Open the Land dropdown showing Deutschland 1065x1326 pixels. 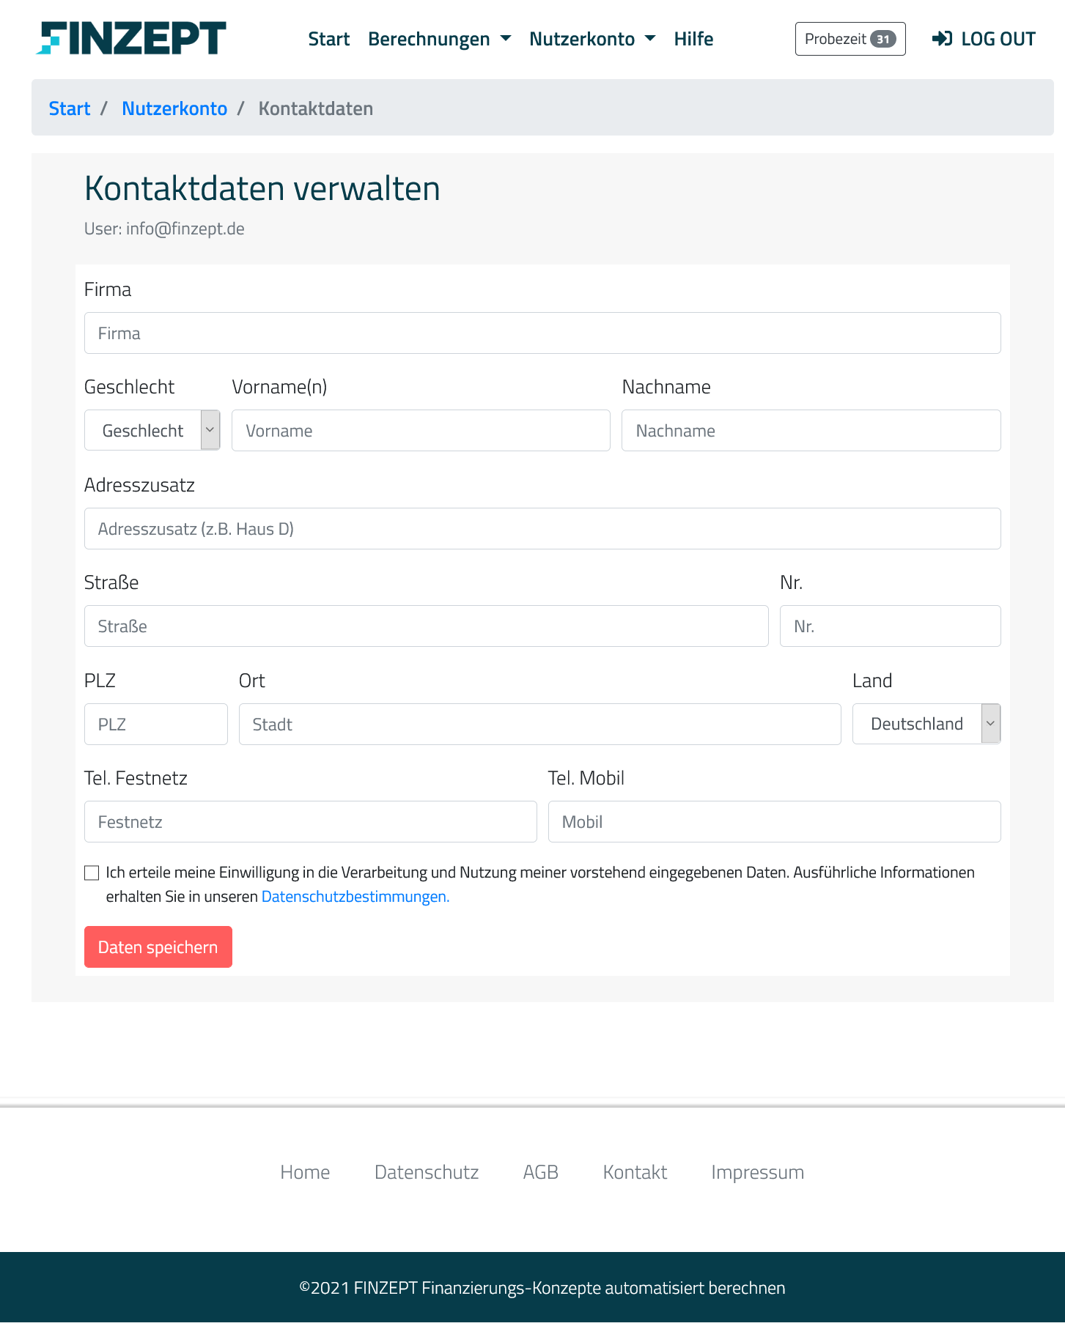[926, 724]
